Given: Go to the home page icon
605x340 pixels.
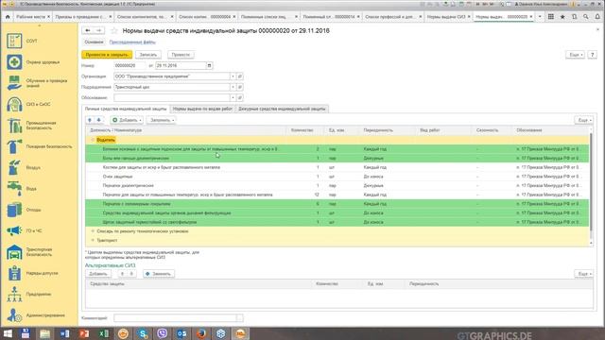Looking at the screenshot, I should (x=8, y=17).
